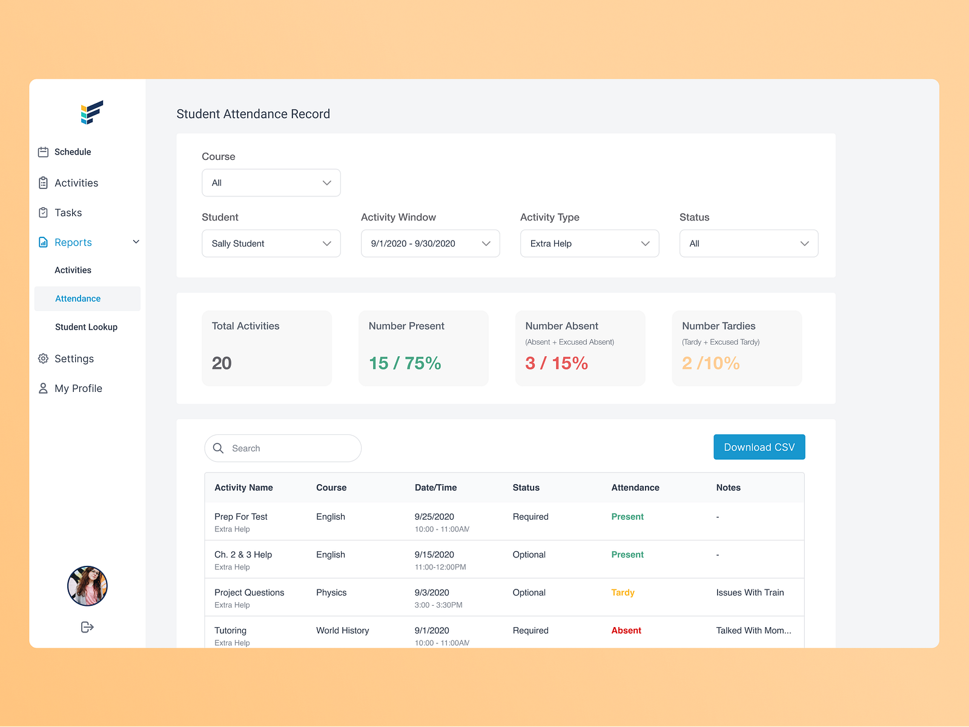Click the Download CSV button
This screenshot has height=727, width=969.
[759, 446]
